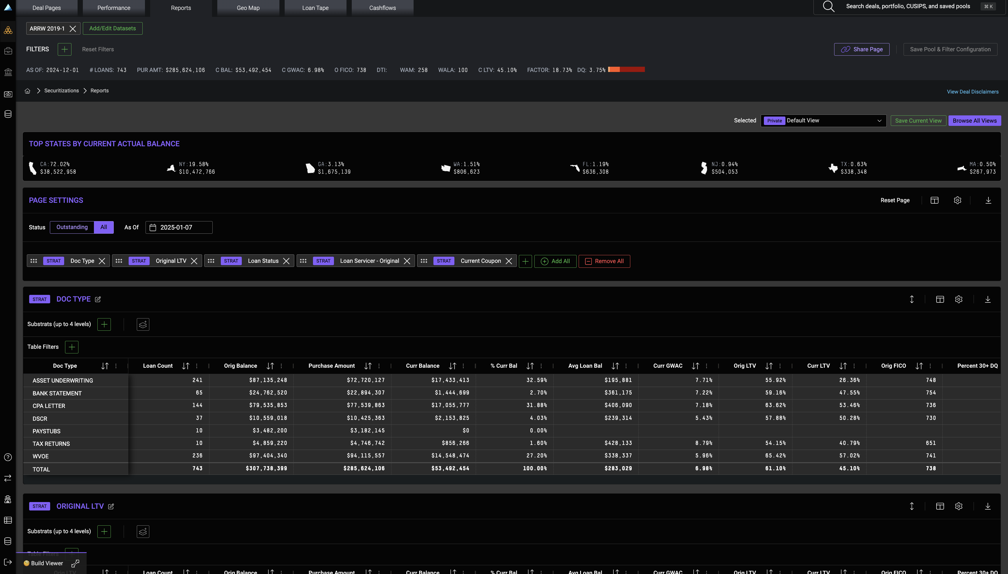This screenshot has width=1008, height=574.
Task: Remove the Loan Status strat chip
Action: 286,261
